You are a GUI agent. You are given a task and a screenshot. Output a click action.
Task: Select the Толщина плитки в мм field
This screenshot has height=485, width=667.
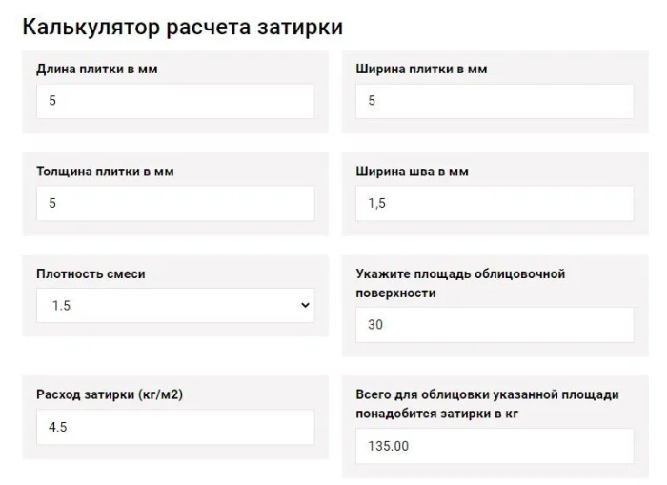pyautogui.click(x=175, y=203)
